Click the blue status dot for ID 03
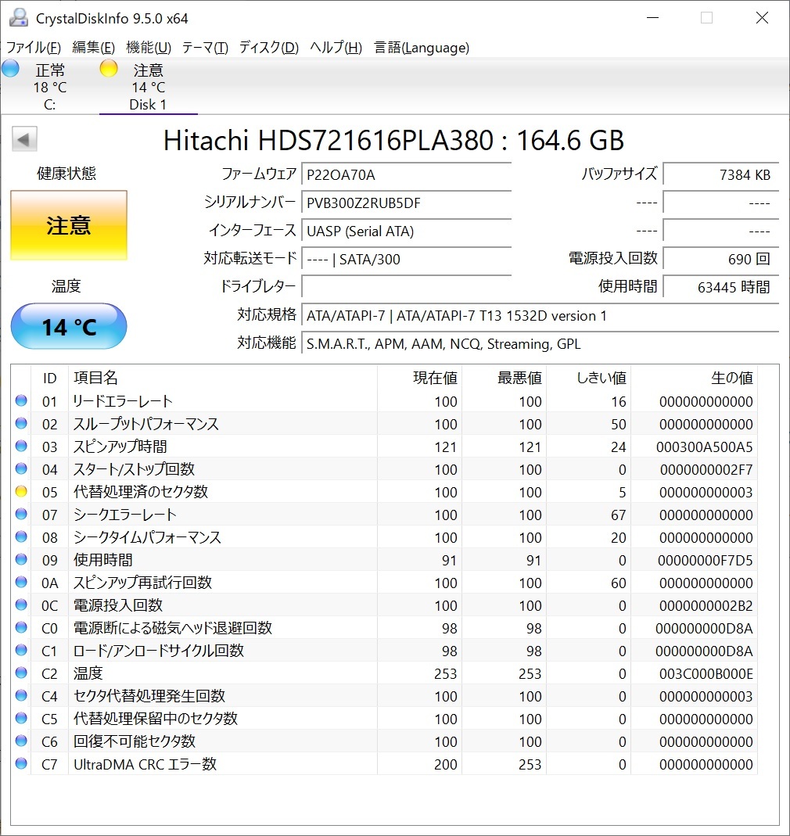790x836 pixels. tap(21, 446)
